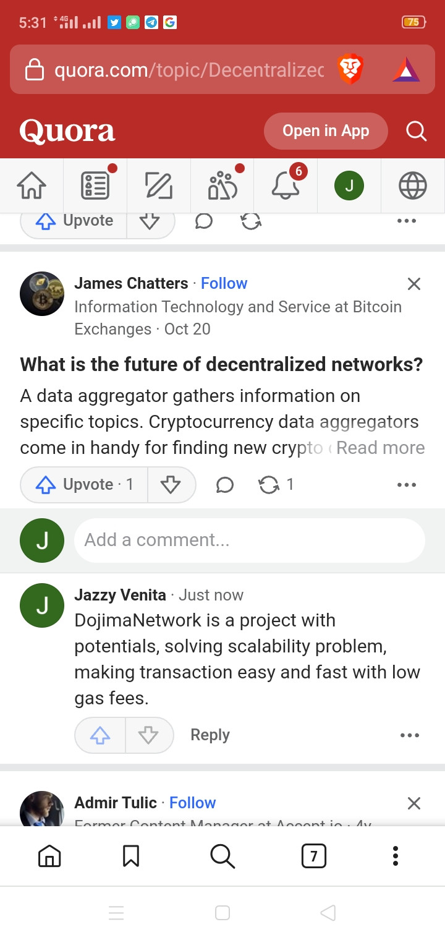Screen dimensions: 445x940
Task: Share James Chatters' answer icon
Action: pos(269,484)
